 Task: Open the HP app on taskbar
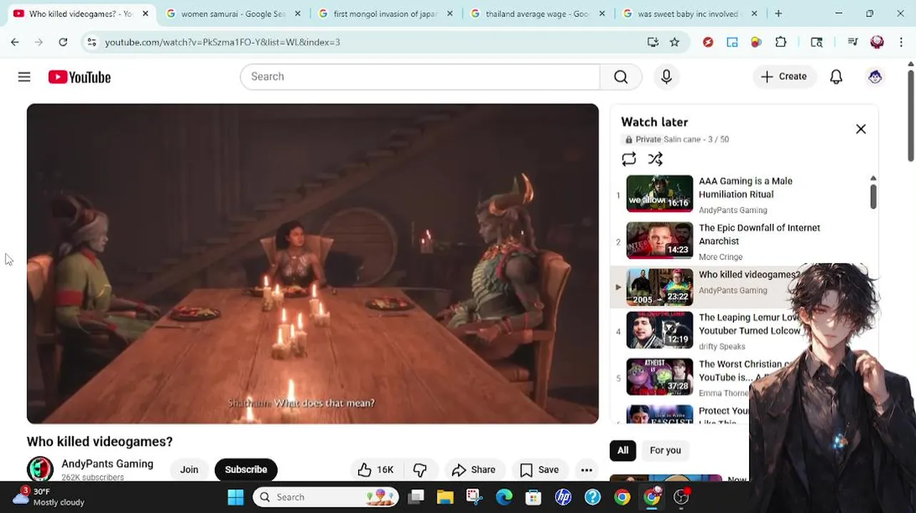pos(564,497)
